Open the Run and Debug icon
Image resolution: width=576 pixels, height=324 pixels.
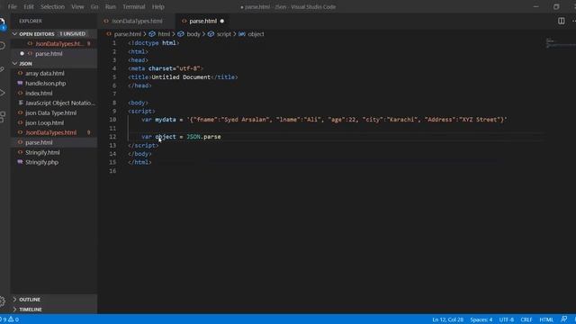(x=2, y=93)
